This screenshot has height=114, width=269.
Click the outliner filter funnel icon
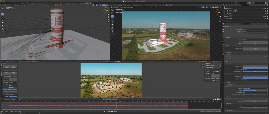click(264, 5)
